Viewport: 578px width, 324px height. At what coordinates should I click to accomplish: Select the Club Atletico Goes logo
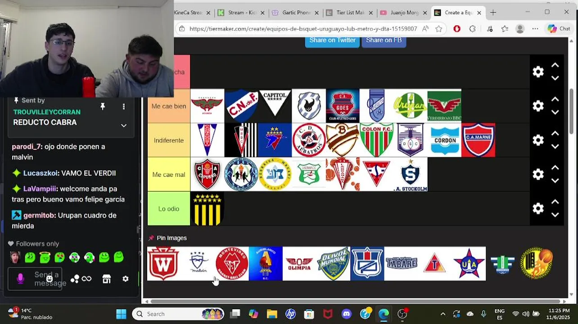343,106
